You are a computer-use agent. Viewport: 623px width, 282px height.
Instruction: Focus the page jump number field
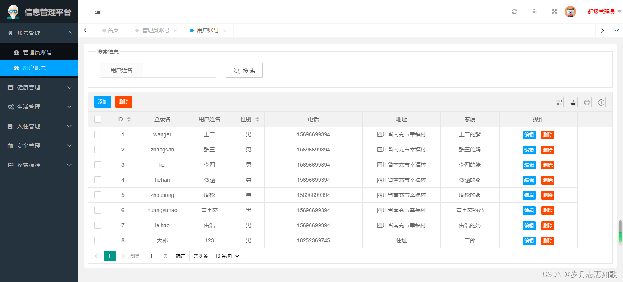coord(151,256)
